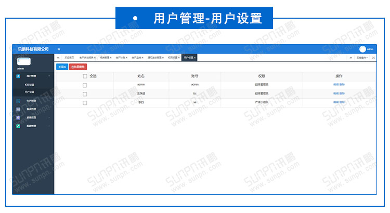Click the 产线小组长 permission cell

click(262, 102)
